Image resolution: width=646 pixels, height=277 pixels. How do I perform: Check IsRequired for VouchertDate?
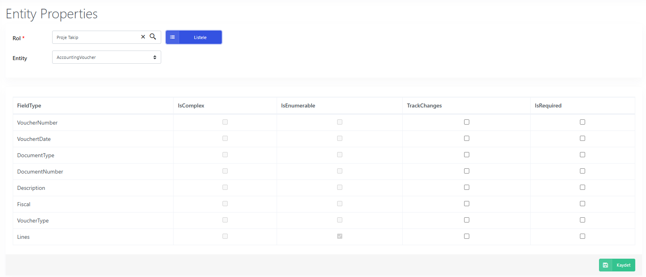tap(582, 138)
